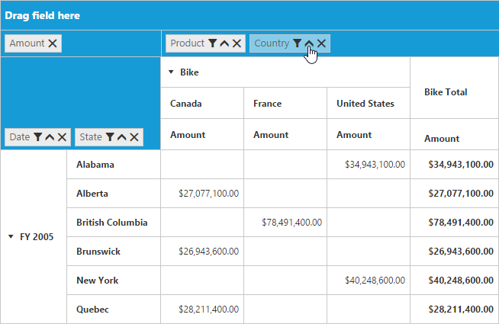Open filter for State field
Viewport: 499px width, 324px height.
(110, 137)
